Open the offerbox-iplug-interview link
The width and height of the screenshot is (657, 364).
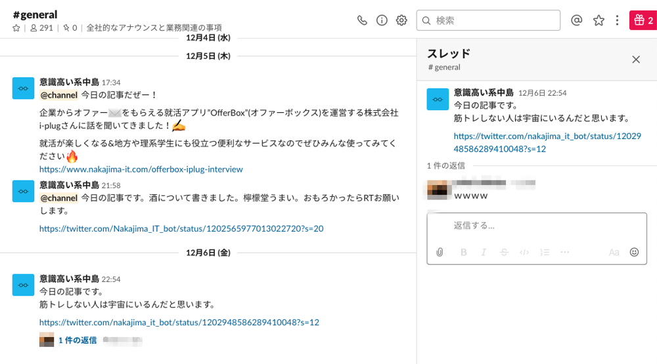tap(141, 169)
